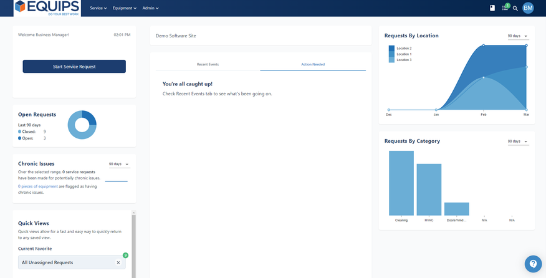Viewport: 546px width, 278px height.
Task: Open the help question mark bubble
Action: (533, 264)
